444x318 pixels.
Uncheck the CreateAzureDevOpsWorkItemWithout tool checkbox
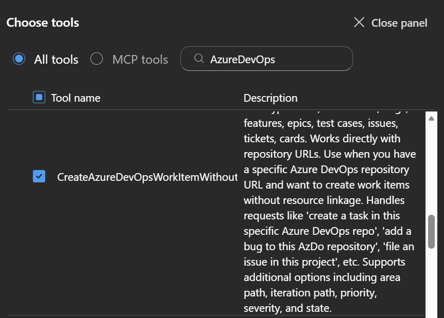[x=39, y=177]
